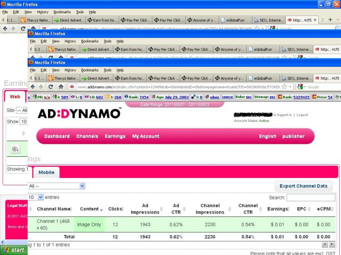This screenshot has width=341, height=255.
Task: Open Price: 54 entry in SEO toolbar
Action: (322, 97)
